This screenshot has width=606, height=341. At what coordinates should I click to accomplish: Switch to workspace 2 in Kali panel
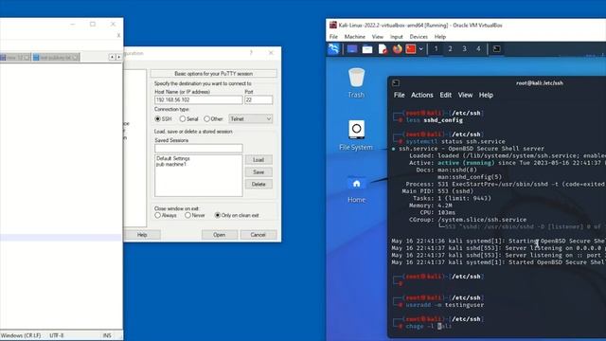[450, 48]
